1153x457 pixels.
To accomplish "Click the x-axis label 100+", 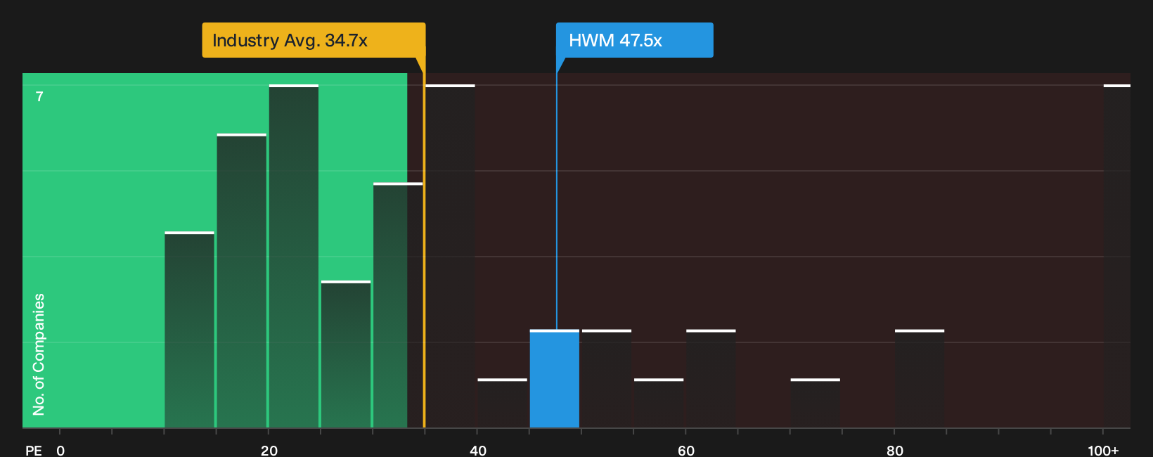I will pyautogui.click(x=1103, y=451).
